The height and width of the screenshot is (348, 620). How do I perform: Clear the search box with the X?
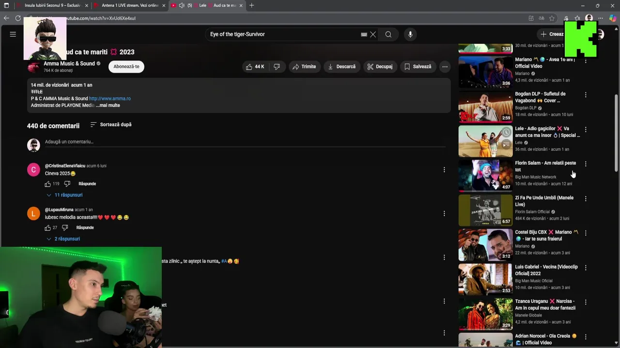tap(373, 34)
